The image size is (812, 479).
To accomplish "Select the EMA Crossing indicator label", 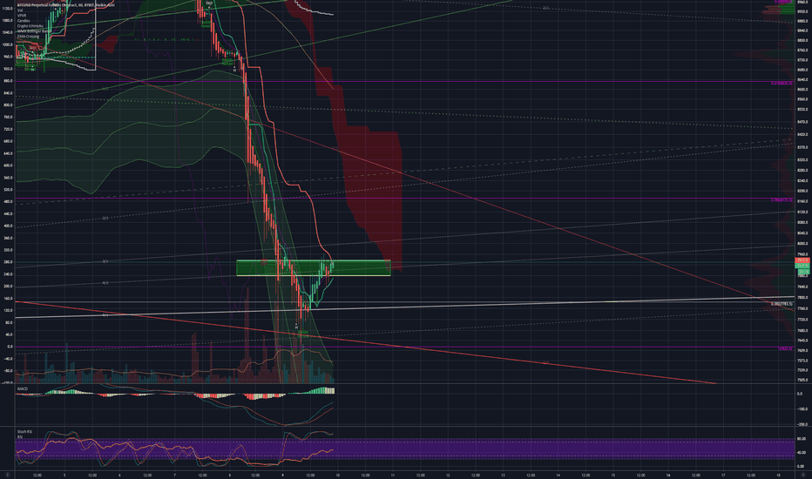I will click(x=28, y=37).
